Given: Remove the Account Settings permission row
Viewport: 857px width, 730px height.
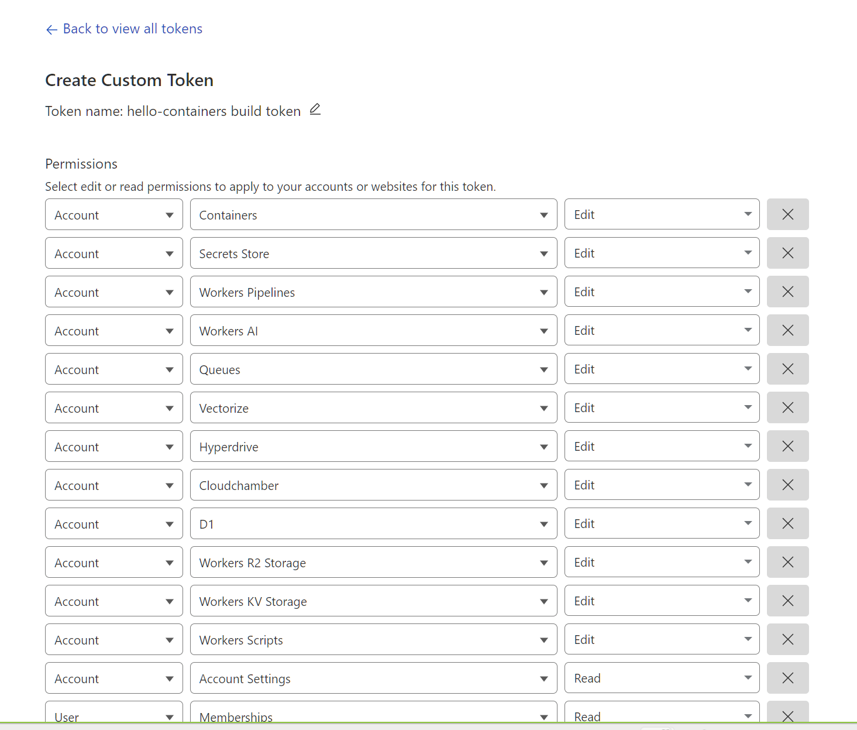Looking at the screenshot, I should (x=787, y=678).
